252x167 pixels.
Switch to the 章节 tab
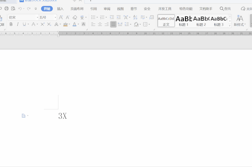tap(134, 9)
